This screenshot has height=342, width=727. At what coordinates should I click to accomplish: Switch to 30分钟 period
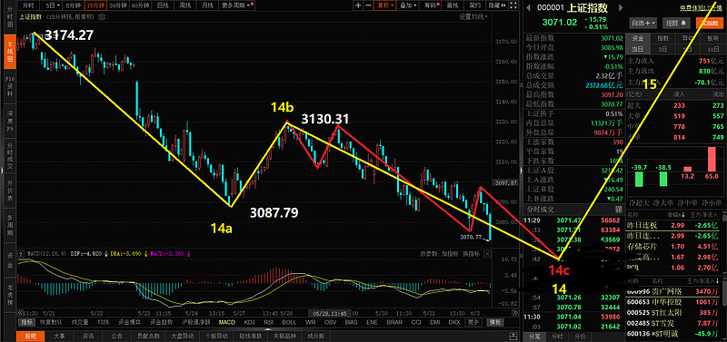pos(117,5)
